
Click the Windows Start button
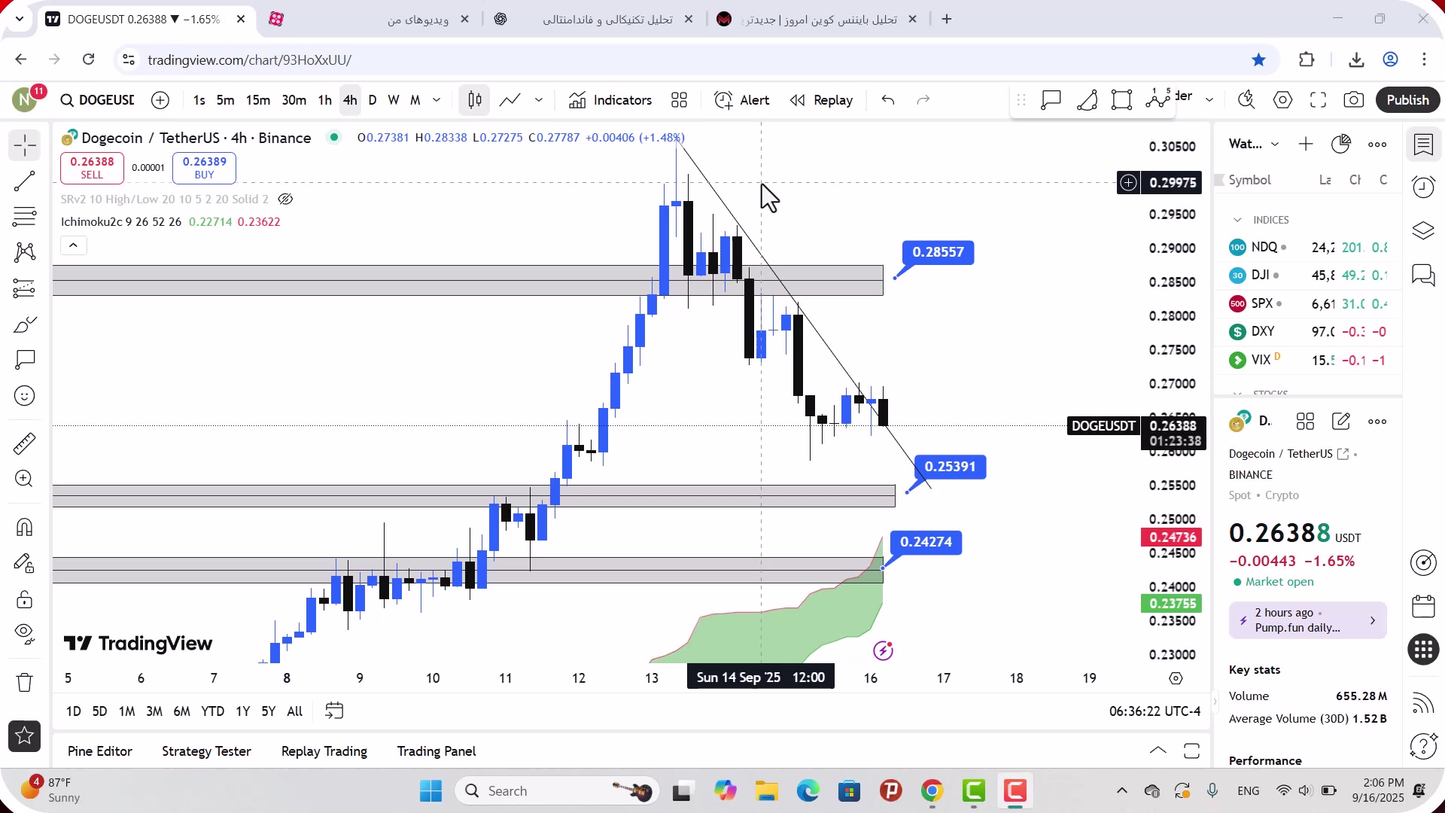tap(431, 791)
